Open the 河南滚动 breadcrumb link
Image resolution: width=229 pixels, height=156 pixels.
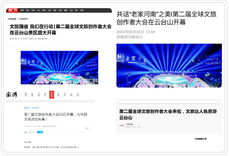point(24,19)
